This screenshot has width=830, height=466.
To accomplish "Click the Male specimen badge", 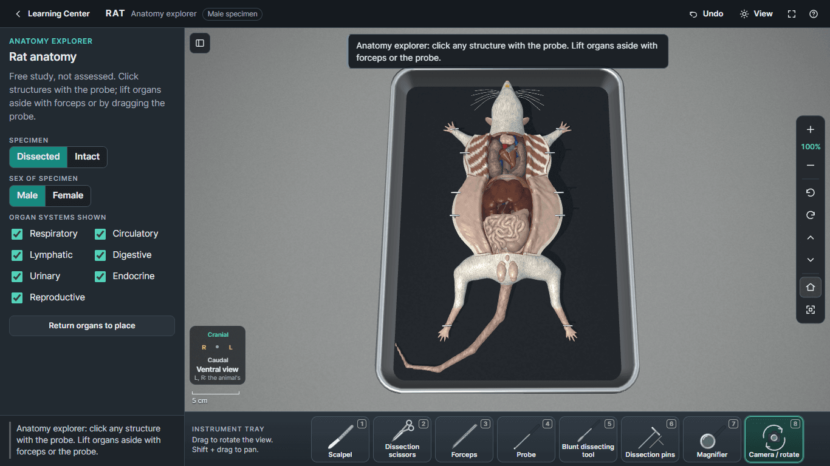I will click(233, 14).
